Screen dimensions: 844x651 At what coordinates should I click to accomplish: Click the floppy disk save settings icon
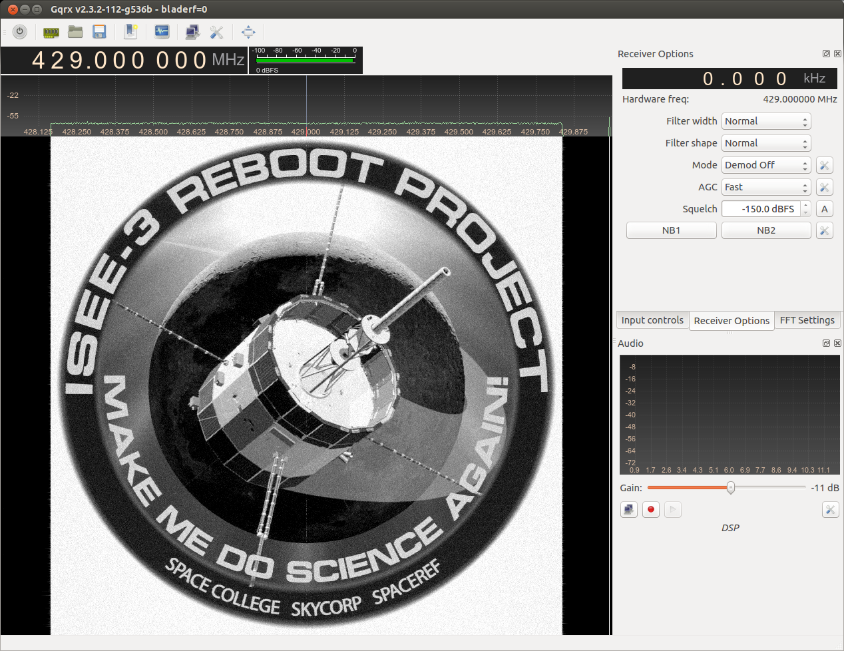click(x=99, y=31)
